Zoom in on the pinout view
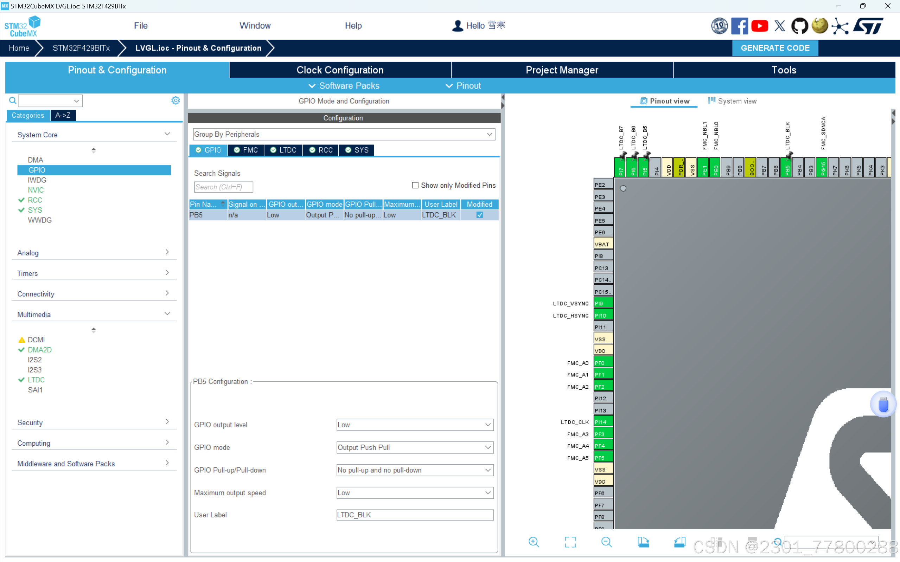This screenshot has width=900, height=562. click(534, 542)
